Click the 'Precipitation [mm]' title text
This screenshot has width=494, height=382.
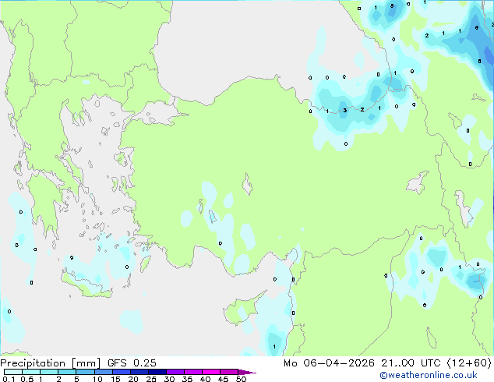[51, 363]
